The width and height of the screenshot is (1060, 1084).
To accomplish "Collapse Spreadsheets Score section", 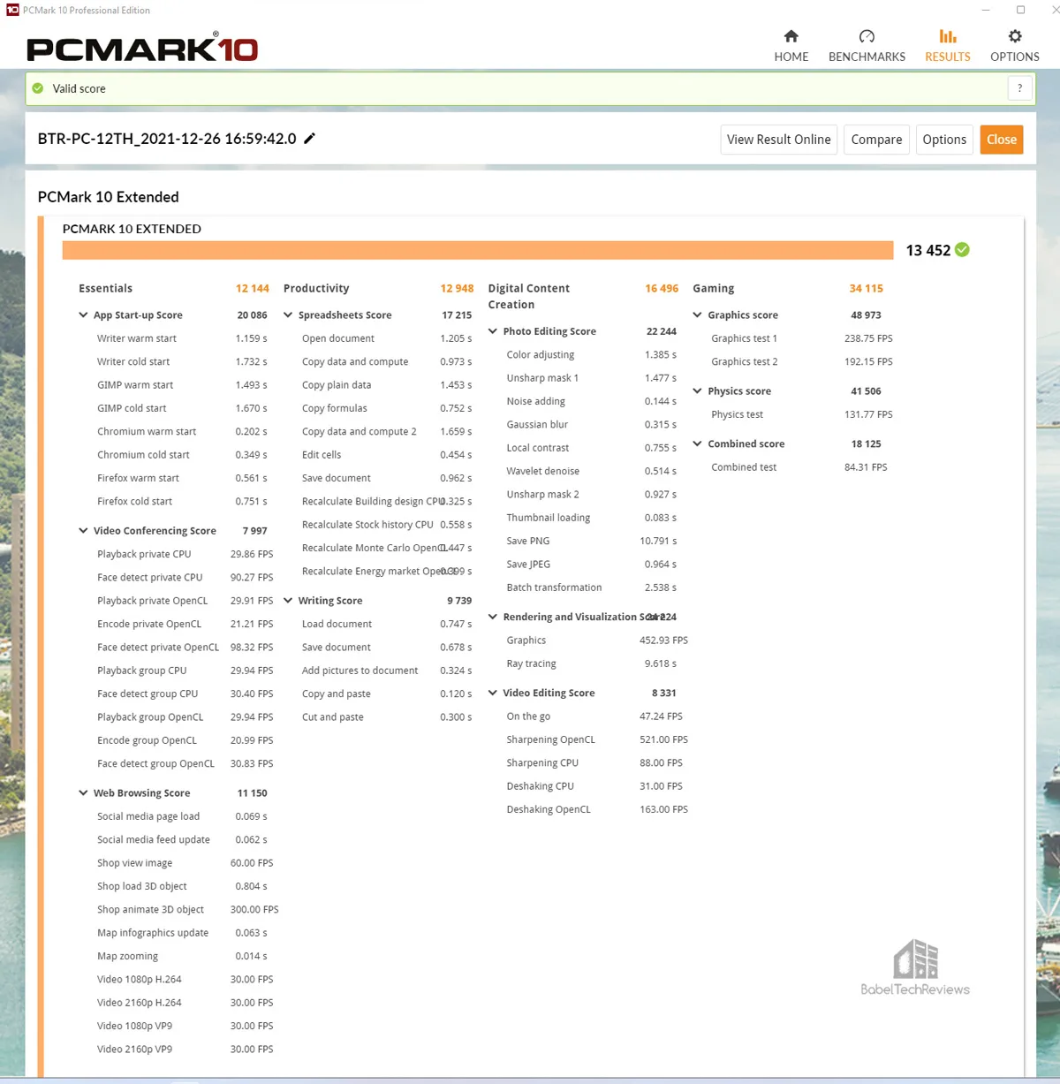I will pyautogui.click(x=288, y=315).
